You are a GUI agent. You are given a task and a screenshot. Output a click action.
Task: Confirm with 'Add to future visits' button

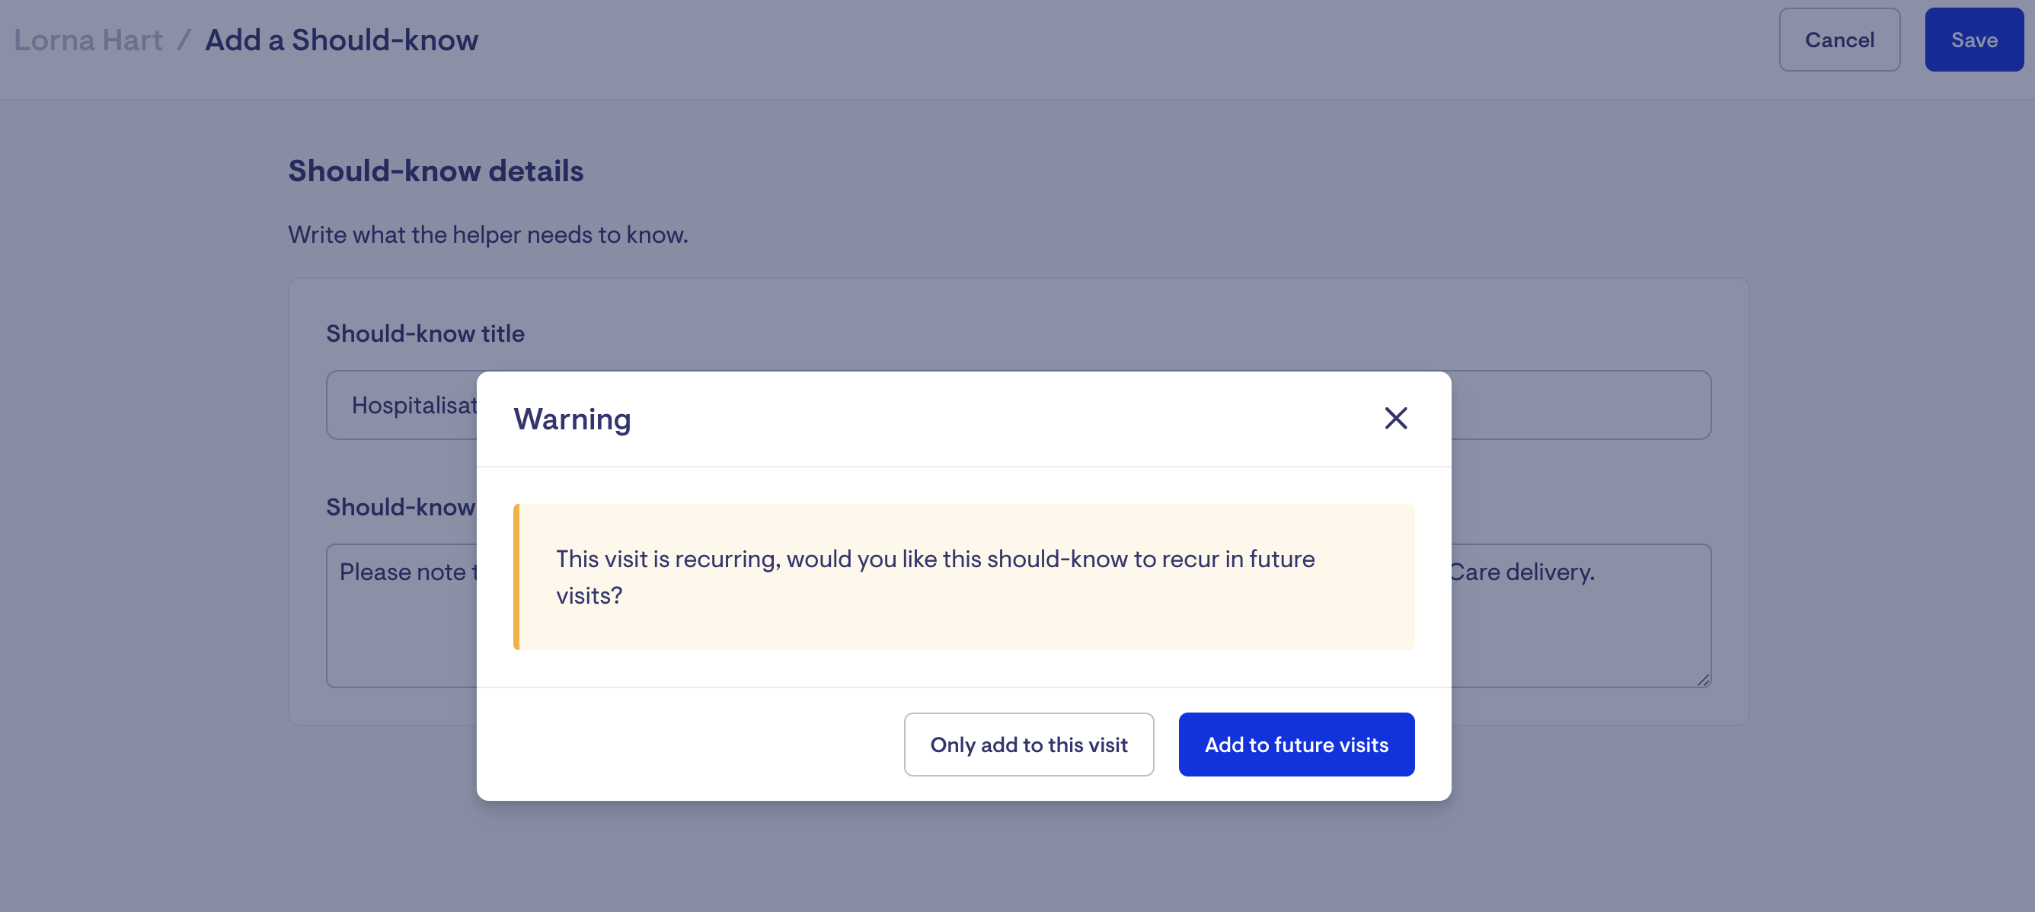click(1296, 745)
